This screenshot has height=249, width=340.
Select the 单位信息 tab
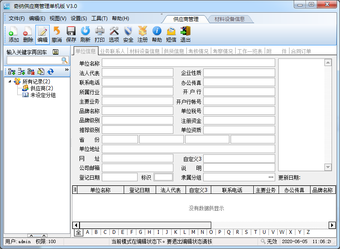86,51
